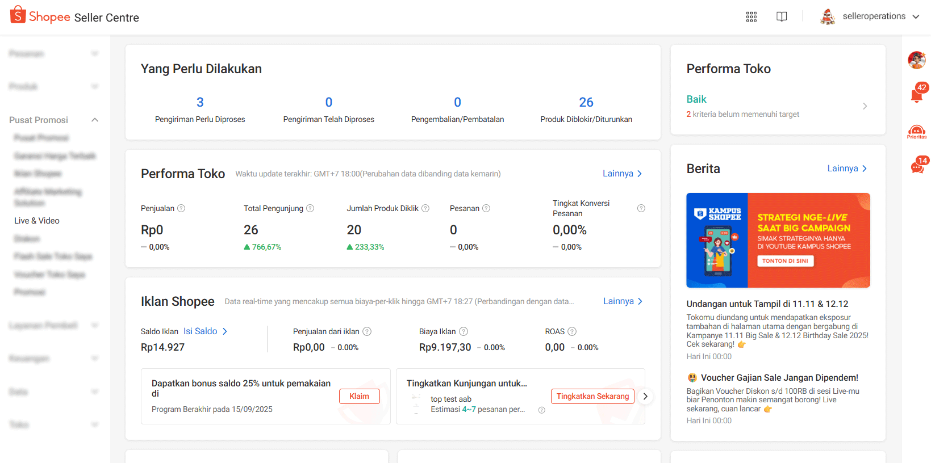Show next ad recommendation card arrow
Screen dimensions: 931x463
645,397
